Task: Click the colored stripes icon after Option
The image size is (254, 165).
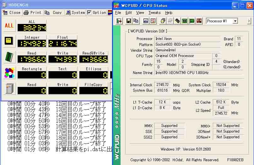Action: click(x=110, y=13)
